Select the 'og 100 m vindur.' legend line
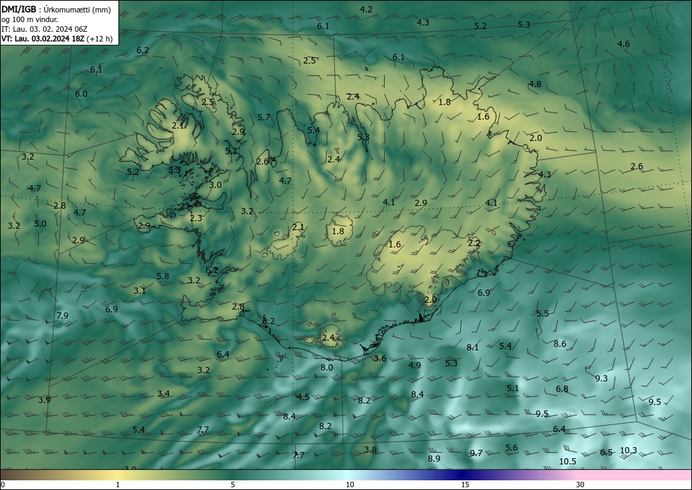692x490 pixels. point(28,19)
